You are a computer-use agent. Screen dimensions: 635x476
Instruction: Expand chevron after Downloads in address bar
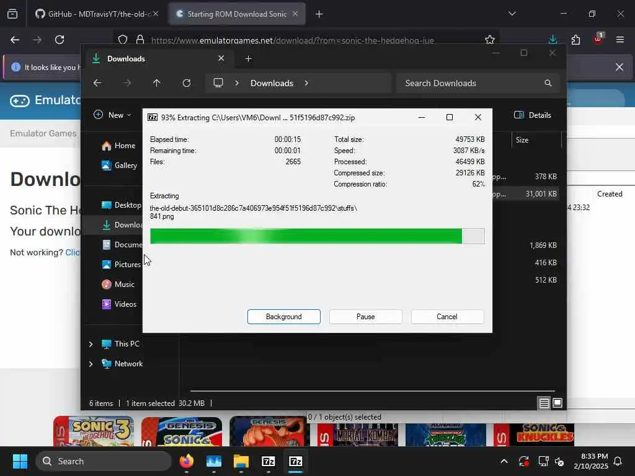(x=306, y=83)
